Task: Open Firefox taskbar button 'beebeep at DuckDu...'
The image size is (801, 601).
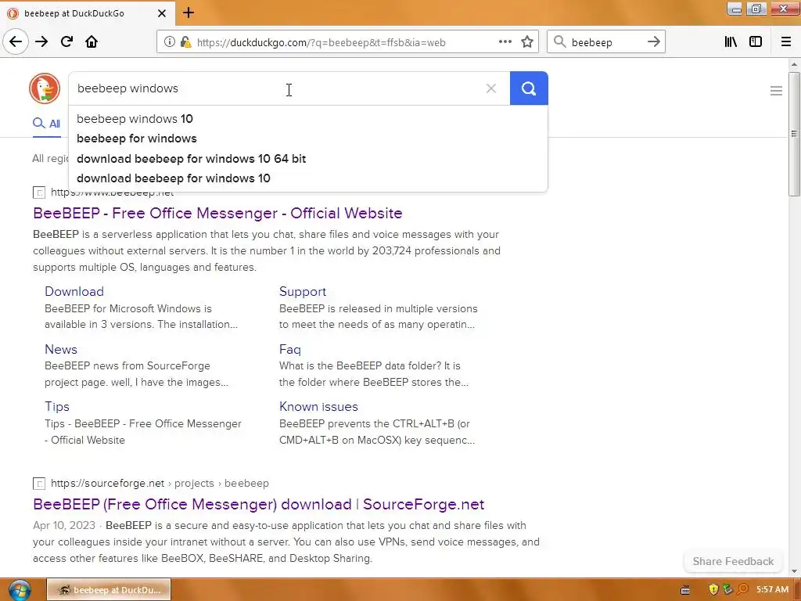Action: pyautogui.click(x=109, y=590)
